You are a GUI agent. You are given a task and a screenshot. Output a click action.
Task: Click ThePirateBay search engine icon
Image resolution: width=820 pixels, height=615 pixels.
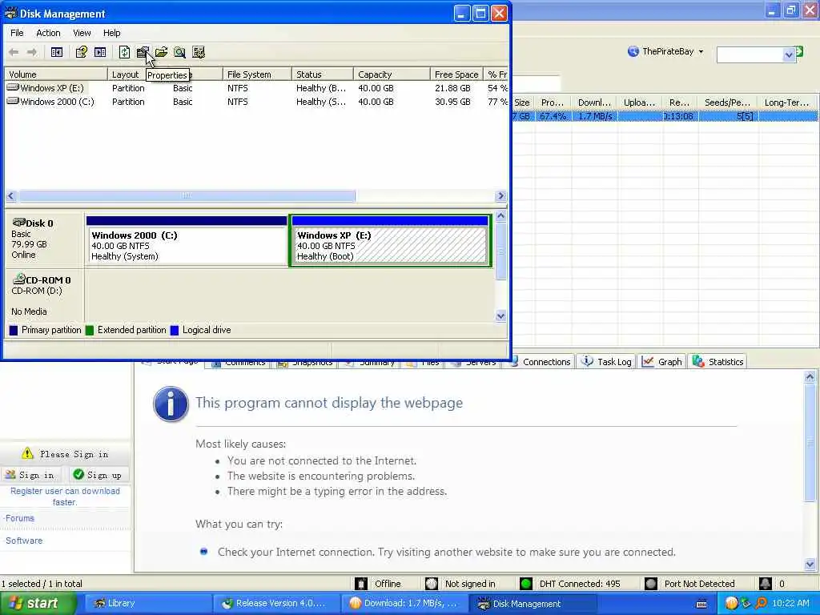(x=633, y=51)
